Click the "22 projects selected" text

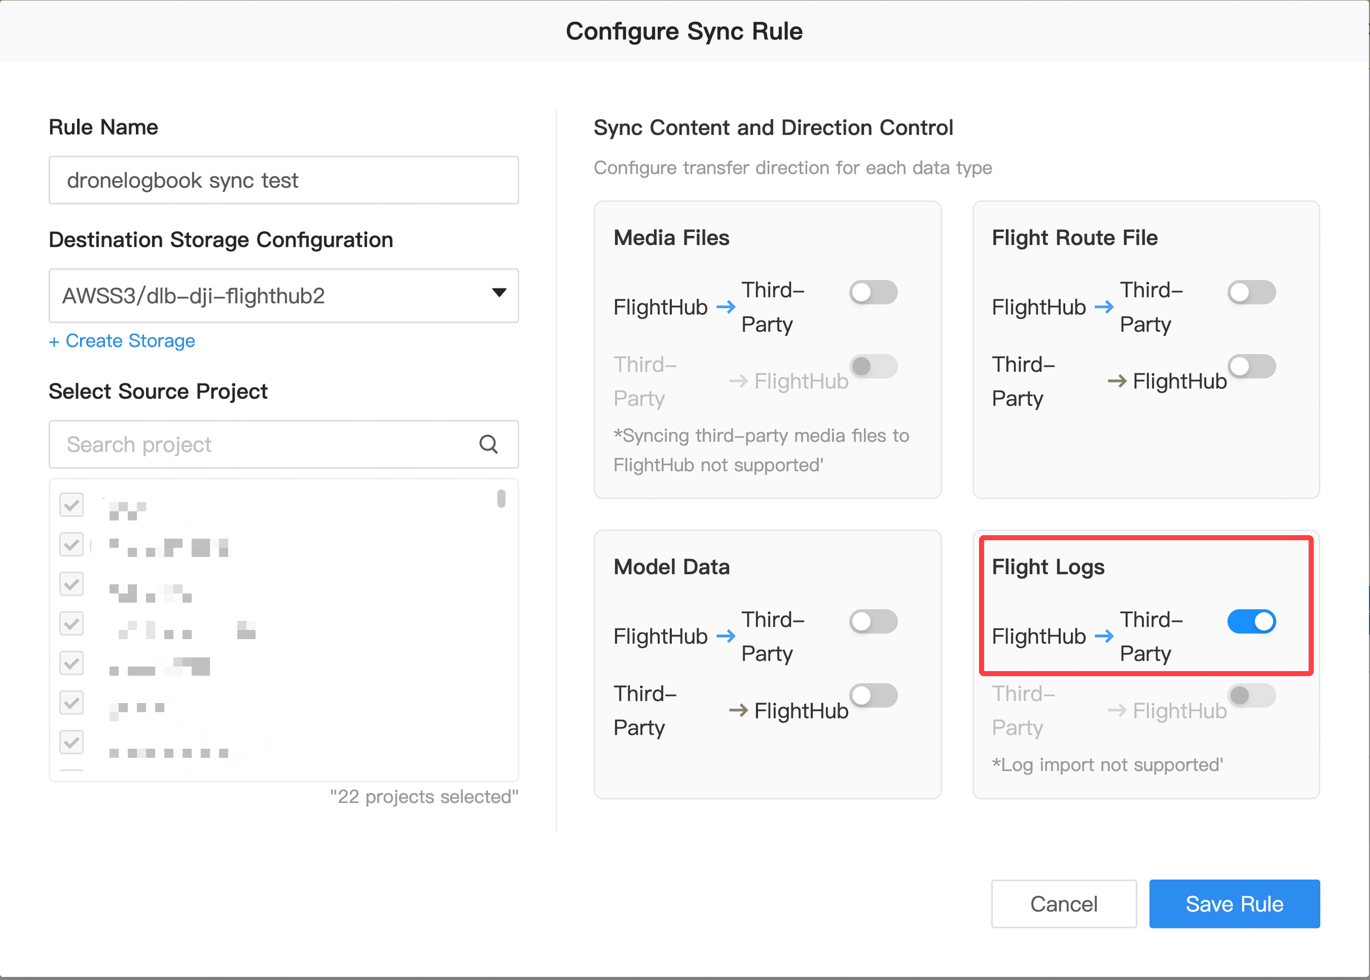coord(424,797)
